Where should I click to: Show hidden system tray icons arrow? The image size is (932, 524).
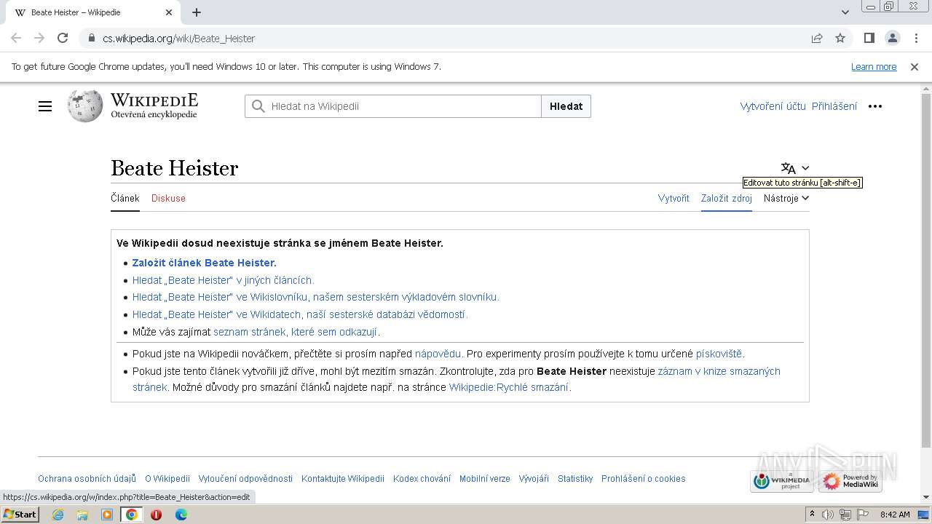click(x=812, y=515)
